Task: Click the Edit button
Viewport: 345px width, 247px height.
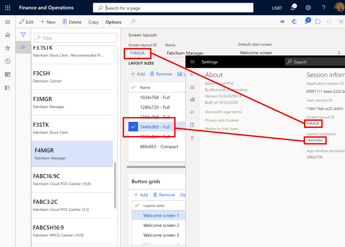Action: click(x=26, y=22)
